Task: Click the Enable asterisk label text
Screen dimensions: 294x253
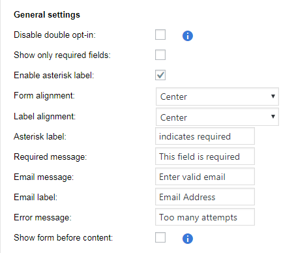Action: [54, 75]
